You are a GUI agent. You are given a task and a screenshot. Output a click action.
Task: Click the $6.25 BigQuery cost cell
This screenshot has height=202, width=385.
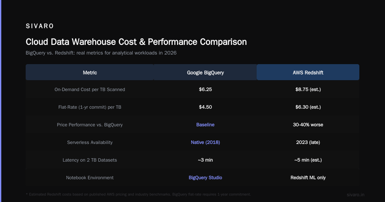pos(205,89)
